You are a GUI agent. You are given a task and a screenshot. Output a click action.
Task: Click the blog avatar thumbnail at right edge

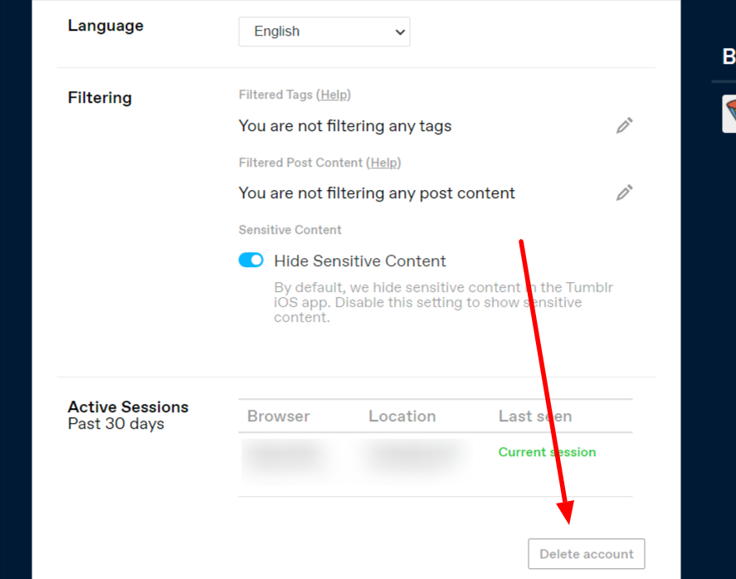coord(729,114)
